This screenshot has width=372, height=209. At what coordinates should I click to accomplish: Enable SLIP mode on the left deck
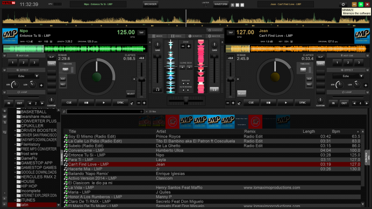[51, 57]
